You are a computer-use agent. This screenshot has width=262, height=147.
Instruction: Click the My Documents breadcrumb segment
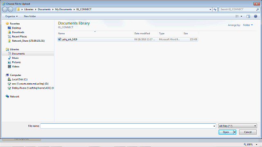63,9
